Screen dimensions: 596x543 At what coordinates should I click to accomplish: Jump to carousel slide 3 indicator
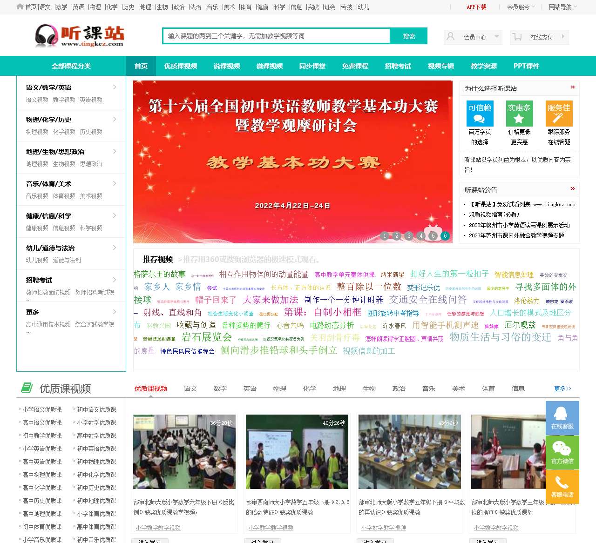(409, 236)
